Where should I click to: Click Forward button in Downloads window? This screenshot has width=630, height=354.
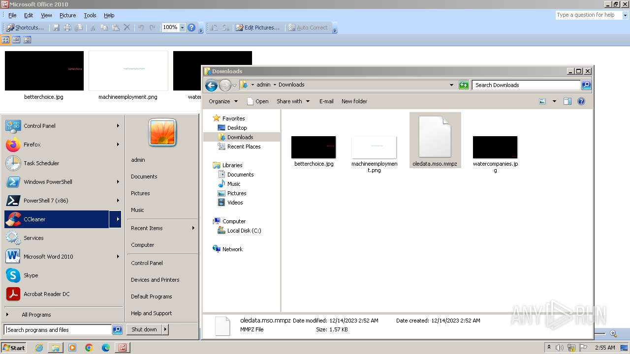point(225,86)
